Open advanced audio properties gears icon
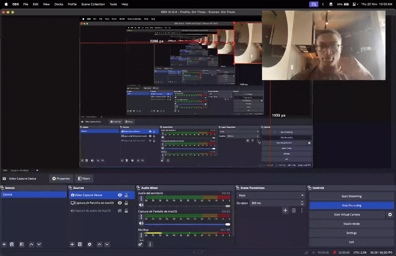This screenshot has height=256, width=396. (x=140, y=244)
